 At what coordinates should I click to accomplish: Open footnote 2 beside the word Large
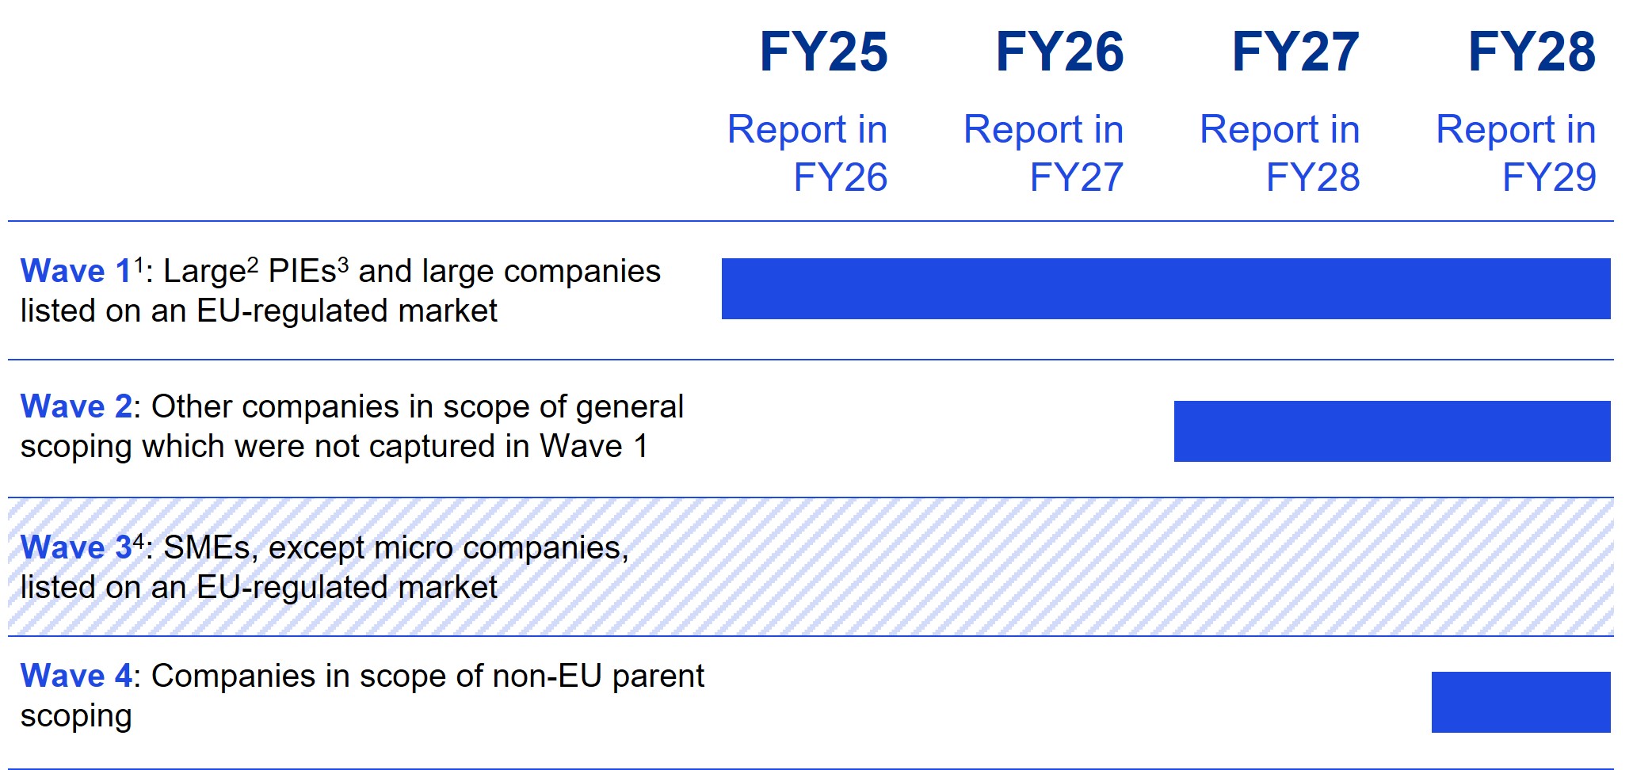253,265
